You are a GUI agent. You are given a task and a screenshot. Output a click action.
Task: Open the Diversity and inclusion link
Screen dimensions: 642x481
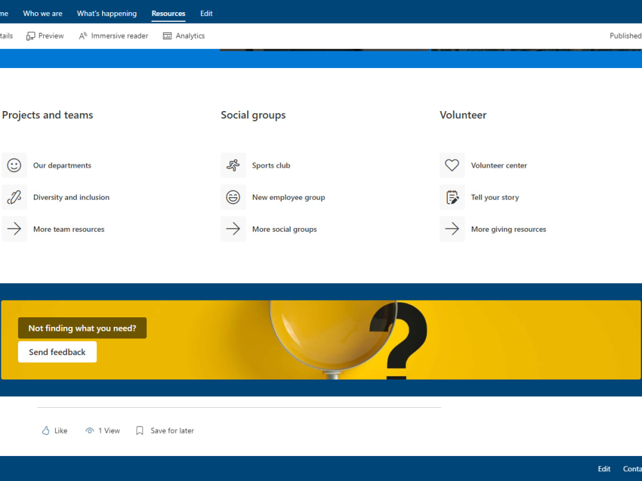(71, 197)
